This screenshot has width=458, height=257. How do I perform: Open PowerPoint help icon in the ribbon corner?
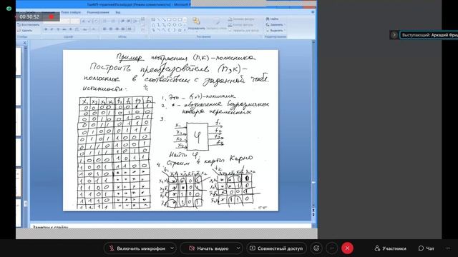coord(313,12)
